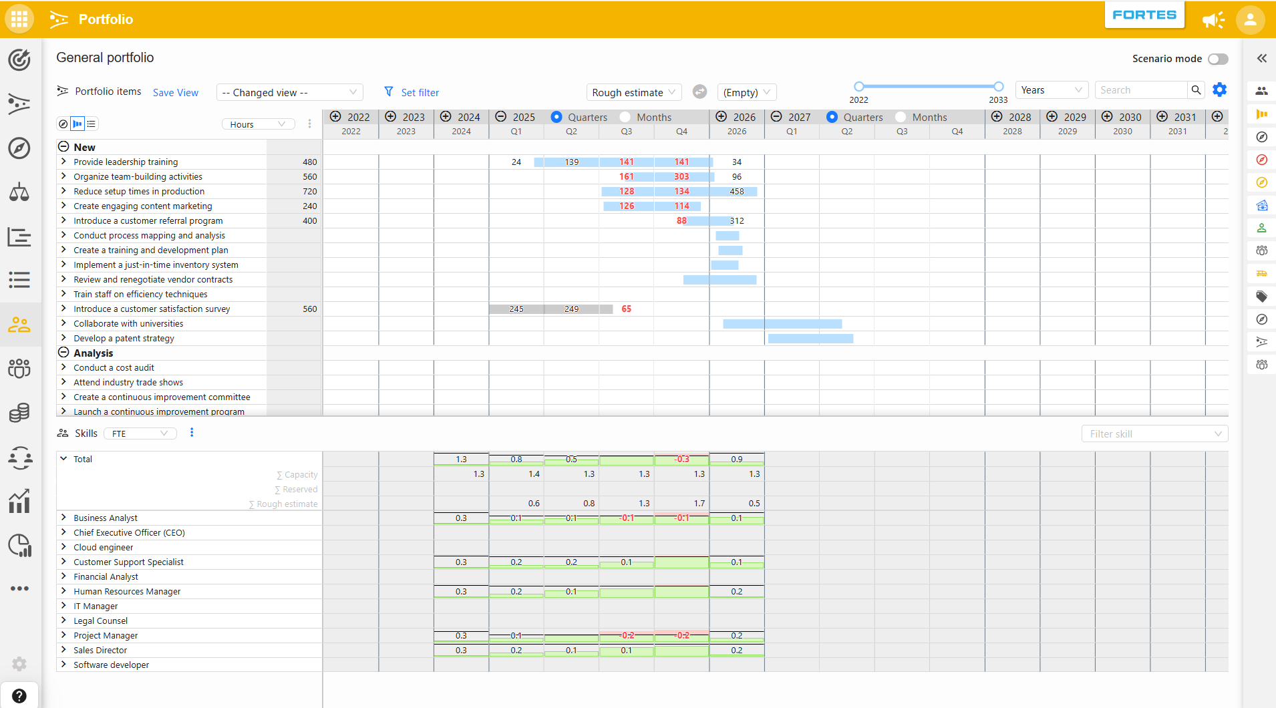Screen dimensions: 1276x708
Task: Collapse the Analysis group
Action: pos(63,353)
